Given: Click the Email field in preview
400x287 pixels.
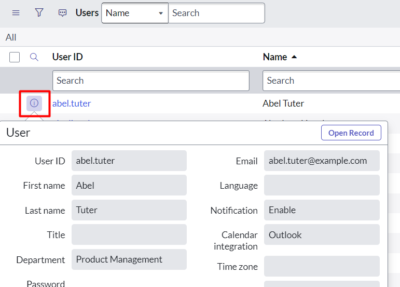Looking at the screenshot, I should click(322, 161).
